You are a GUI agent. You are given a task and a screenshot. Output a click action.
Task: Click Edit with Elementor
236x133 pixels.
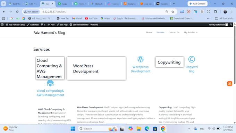pos(79,25)
